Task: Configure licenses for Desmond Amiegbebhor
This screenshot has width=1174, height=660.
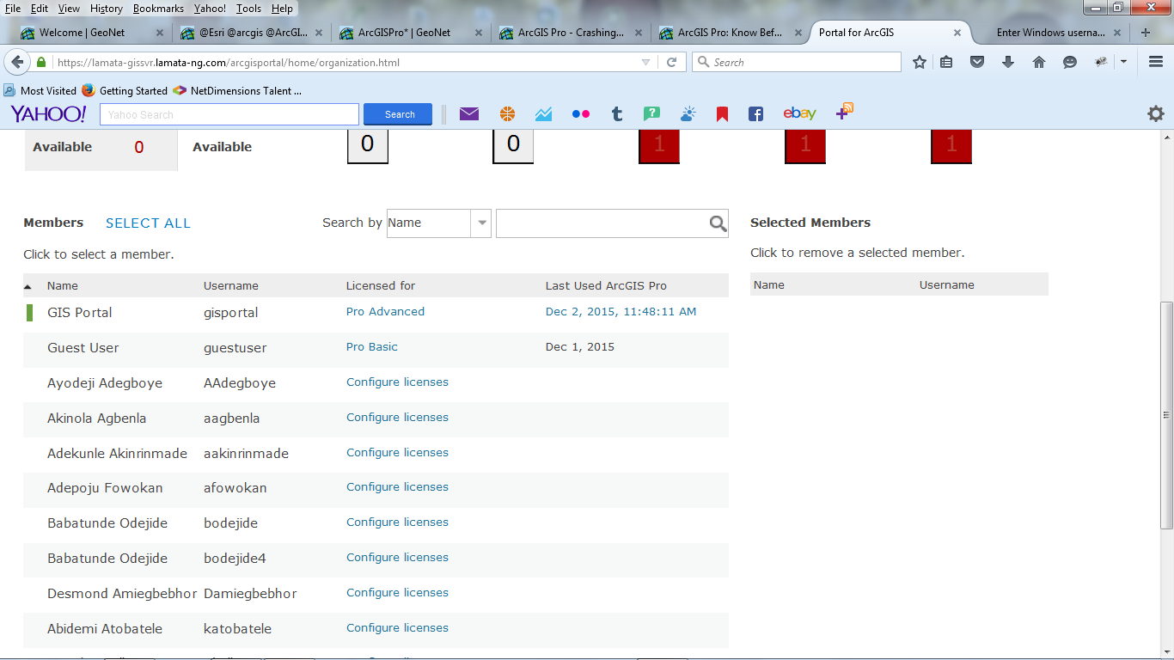Action: pos(397,593)
